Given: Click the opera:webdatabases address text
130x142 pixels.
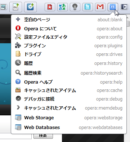Looking at the screenshot, I should 100,128.
